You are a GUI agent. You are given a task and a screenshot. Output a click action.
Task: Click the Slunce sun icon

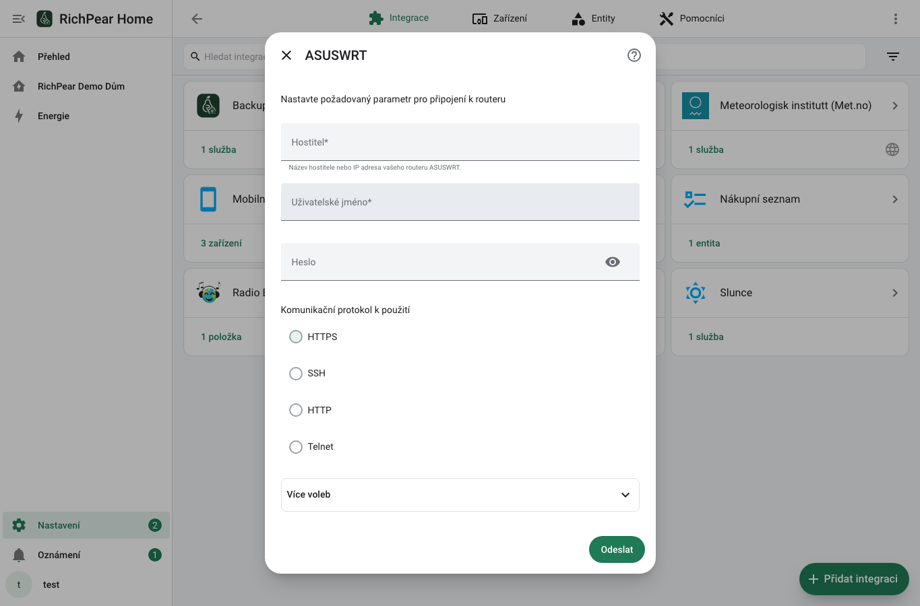coord(696,293)
